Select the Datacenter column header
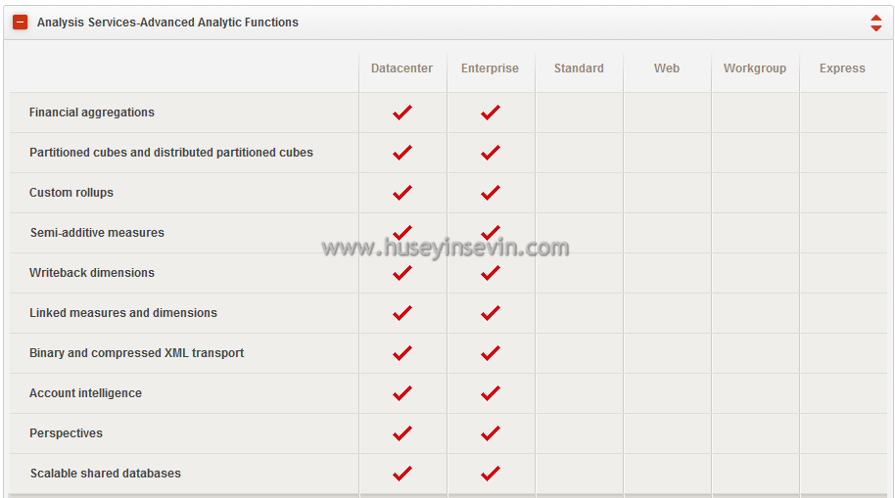 pos(401,68)
